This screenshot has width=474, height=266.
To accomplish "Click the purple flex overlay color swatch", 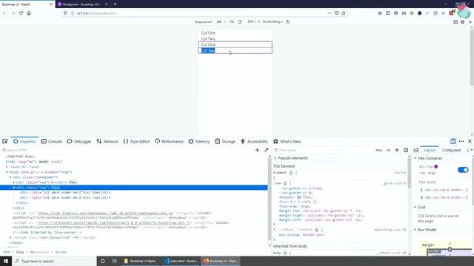I will coord(436,166).
